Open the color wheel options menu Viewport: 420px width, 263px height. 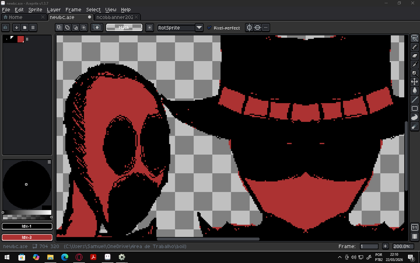[49, 162]
